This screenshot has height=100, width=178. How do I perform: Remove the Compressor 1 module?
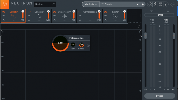coord(55,20)
